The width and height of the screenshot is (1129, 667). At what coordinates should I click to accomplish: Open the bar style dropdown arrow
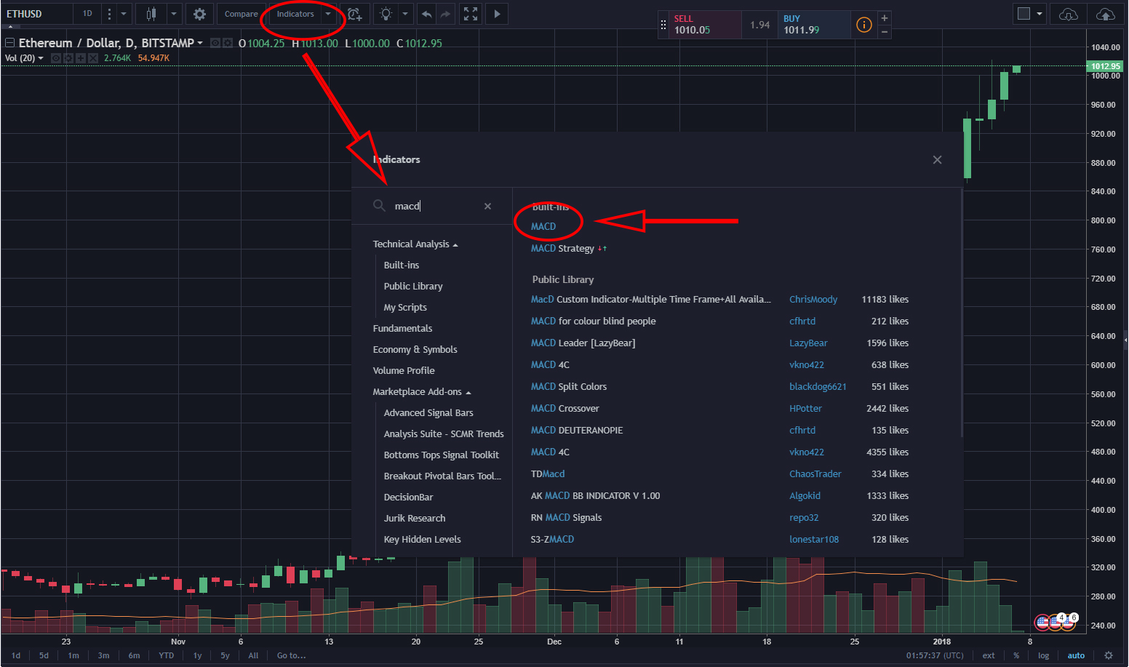point(174,14)
